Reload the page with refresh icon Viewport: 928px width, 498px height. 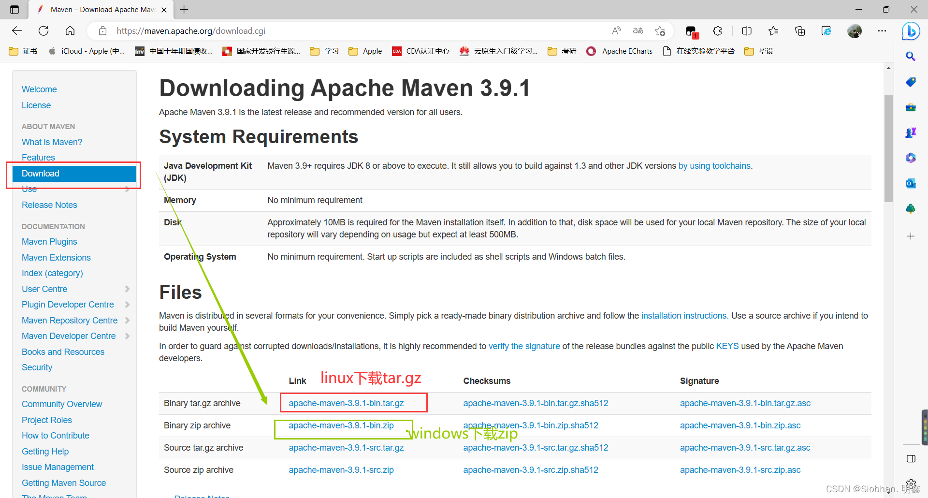(43, 31)
